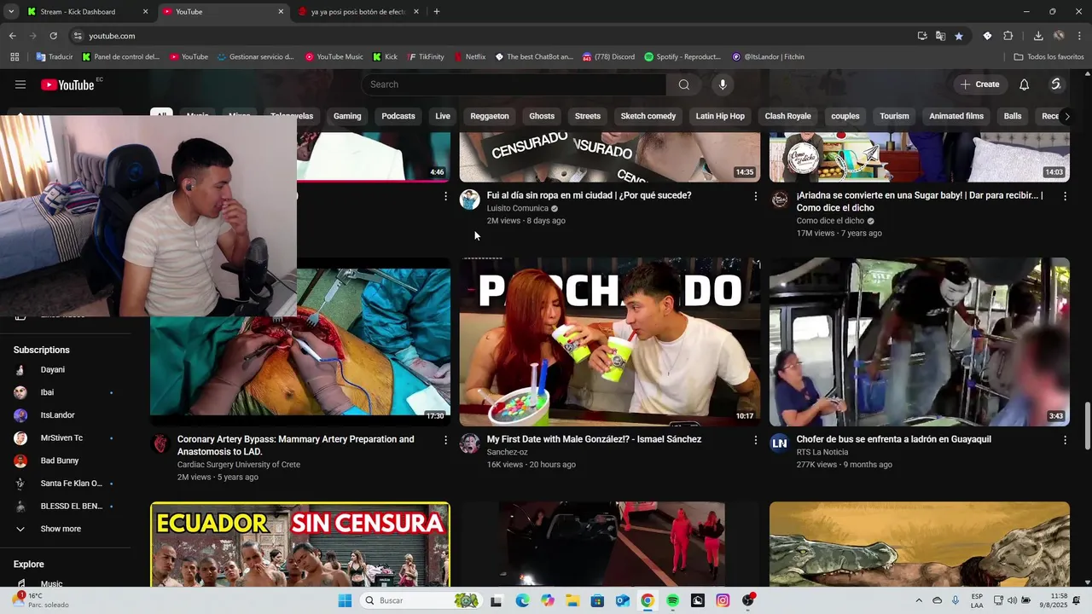This screenshot has width=1092, height=614.
Task: Open YouTube notifications bell
Action: pos(1025,84)
